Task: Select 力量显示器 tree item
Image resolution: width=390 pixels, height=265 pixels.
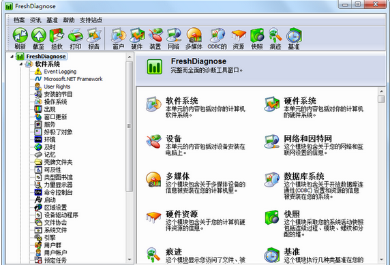Action: pos(58,185)
